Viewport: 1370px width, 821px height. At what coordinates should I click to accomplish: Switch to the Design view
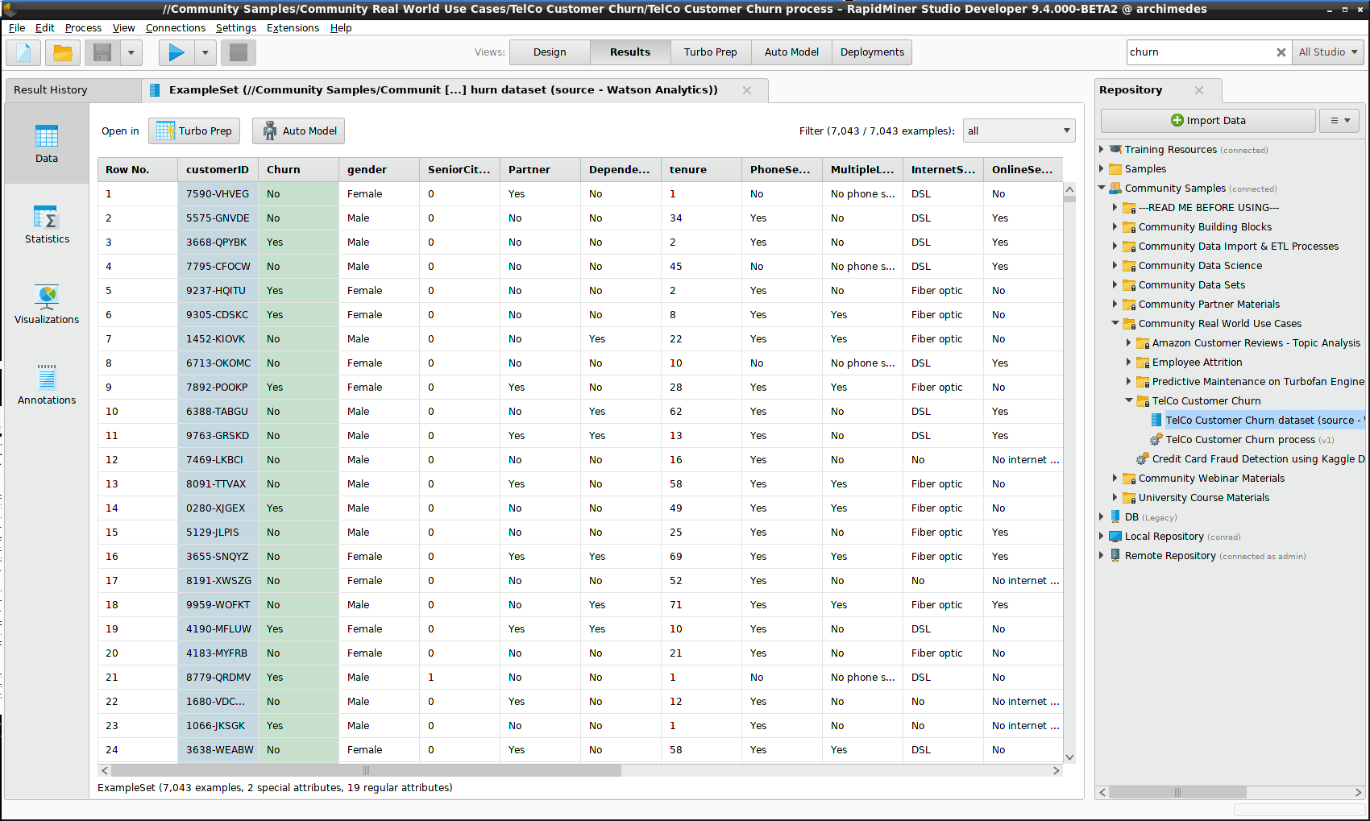550,52
